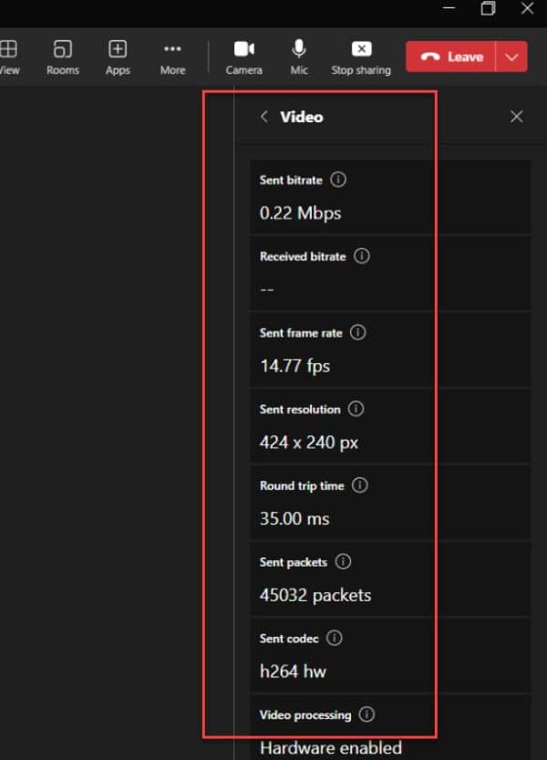
Task: Open More options menu
Action: coord(172,56)
